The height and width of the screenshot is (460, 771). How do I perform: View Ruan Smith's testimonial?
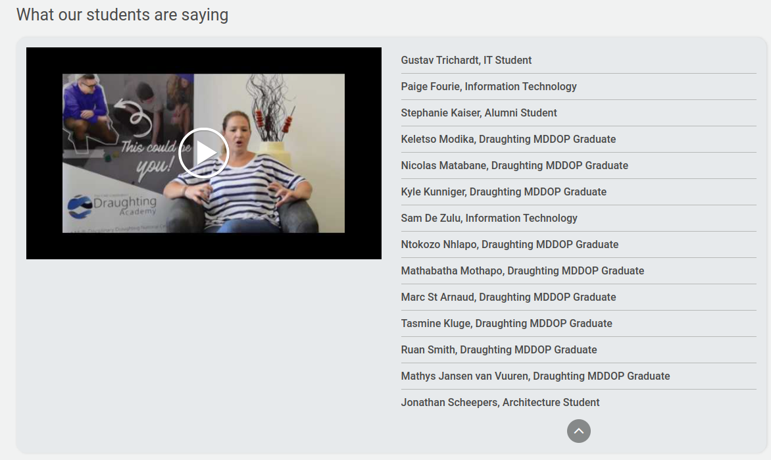pyautogui.click(x=499, y=350)
